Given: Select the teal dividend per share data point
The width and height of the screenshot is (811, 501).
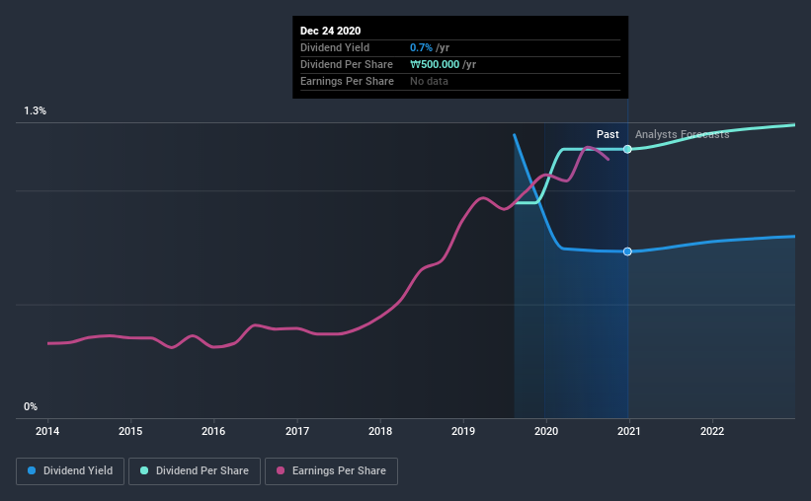Looking at the screenshot, I should [x=627, y=149].
